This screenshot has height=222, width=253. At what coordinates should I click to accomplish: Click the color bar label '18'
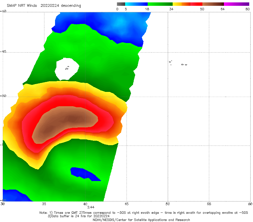[x=147, y=9]
